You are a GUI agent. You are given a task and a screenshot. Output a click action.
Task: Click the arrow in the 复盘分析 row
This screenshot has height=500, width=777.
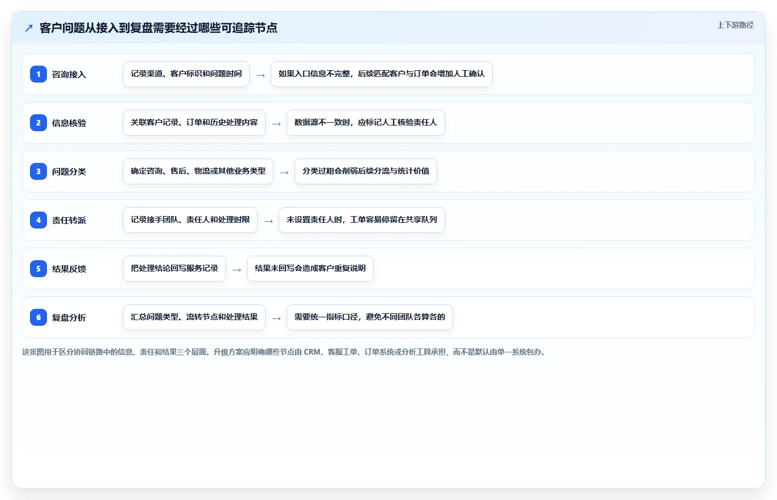click(x=276, y=318)
